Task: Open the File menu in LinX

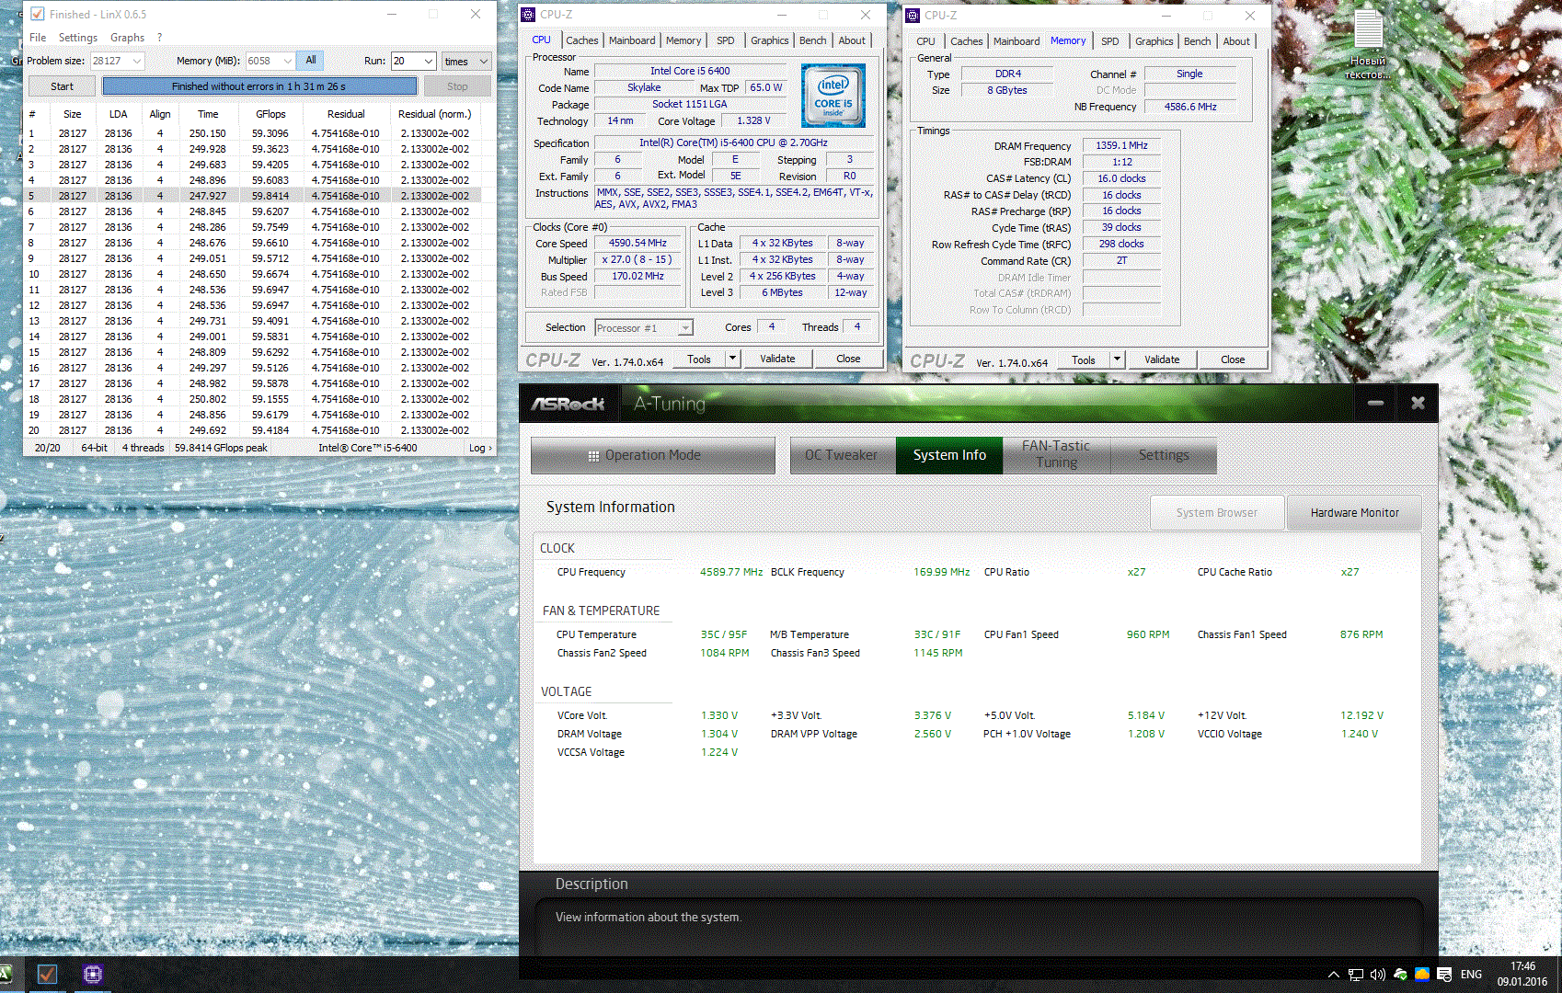Action: click(38, 38)
